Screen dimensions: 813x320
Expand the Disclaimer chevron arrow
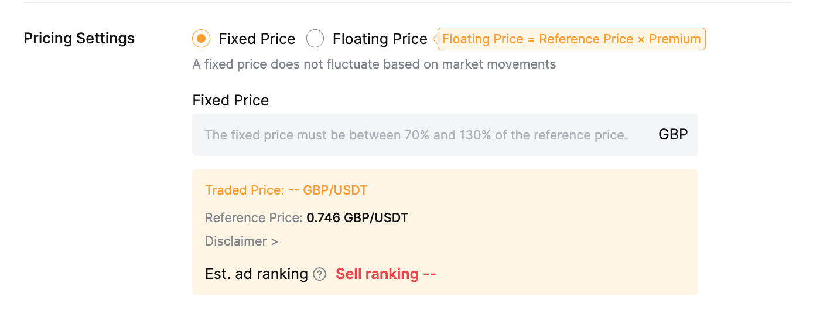[x=274, y=241]
